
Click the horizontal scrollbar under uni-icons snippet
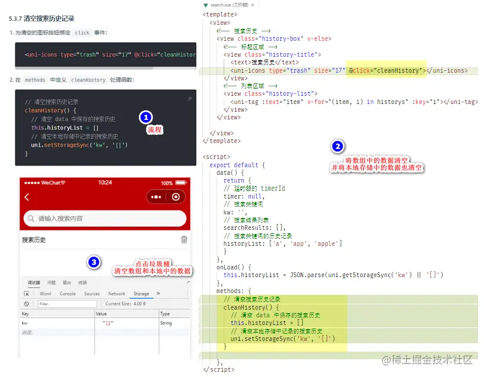(x=84, y=68)
